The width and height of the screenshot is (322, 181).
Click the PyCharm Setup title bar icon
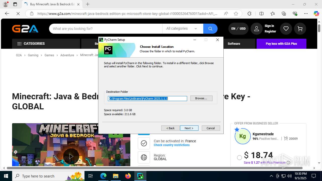pyautogui.click(x=101, y=40)
